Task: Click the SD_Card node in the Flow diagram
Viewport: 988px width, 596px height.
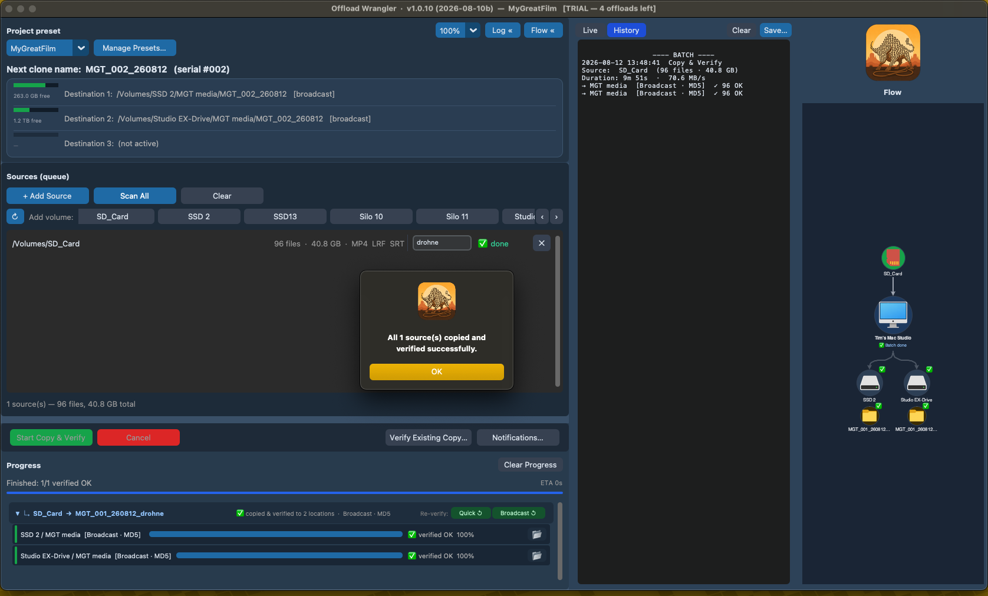Action: click(x=893, y=258)
